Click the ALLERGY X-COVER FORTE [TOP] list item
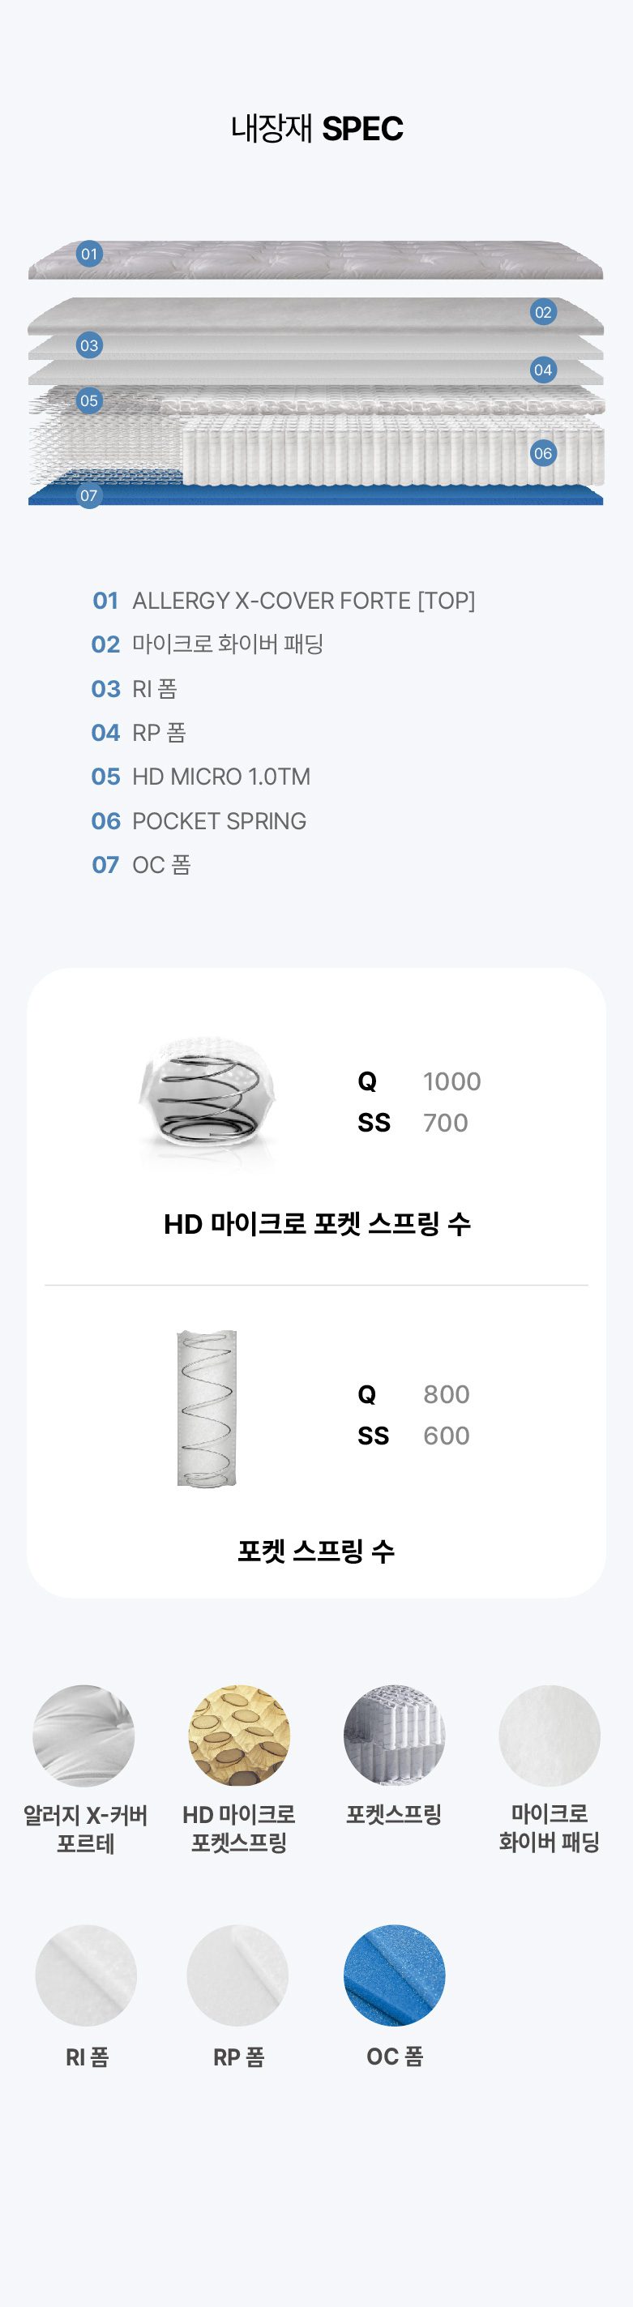This screenshot has height=2307, width=633. (283, 600)
